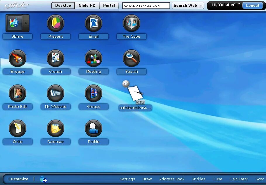Open Customize in the bottom bar
This screenshot has width=266, height=185.
point(18,179)
